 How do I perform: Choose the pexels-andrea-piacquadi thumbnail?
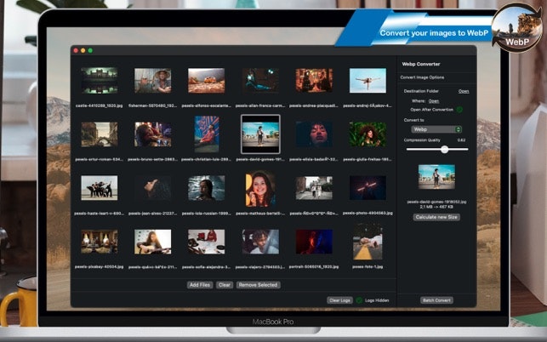(x=314, y=81)
